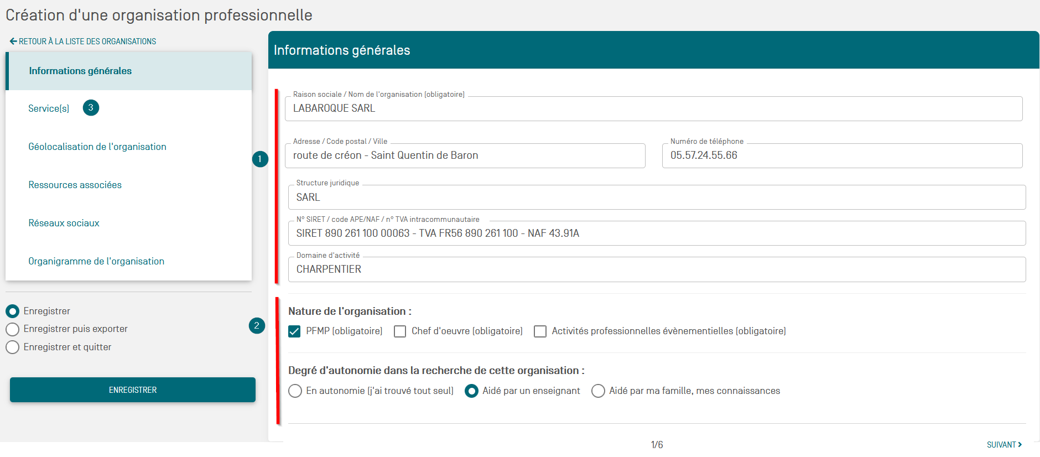Click the Numéro de téléphone field
1040x457 pixels.
(x=841, y=156)
